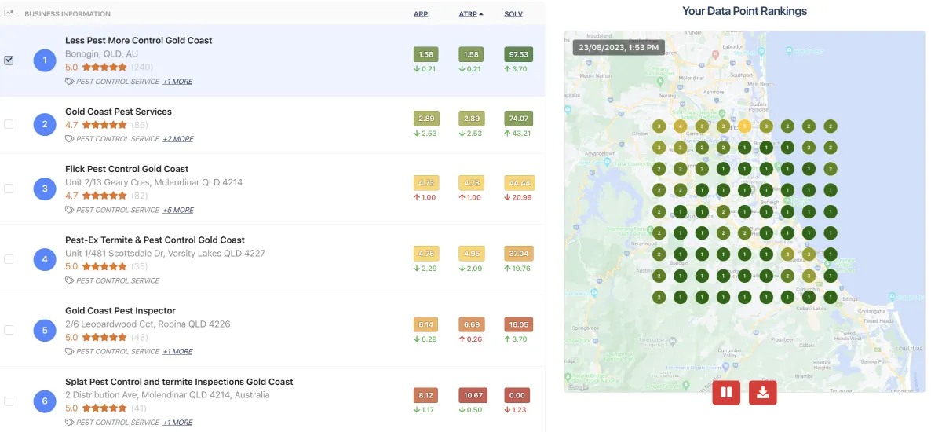Click the chart icon beside Business Information
The image size is (942, 432).
(x=9, y=13)
